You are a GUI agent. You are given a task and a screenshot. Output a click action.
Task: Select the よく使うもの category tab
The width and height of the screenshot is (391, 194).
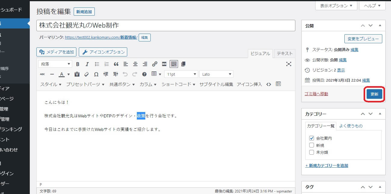tap(351, 126)
